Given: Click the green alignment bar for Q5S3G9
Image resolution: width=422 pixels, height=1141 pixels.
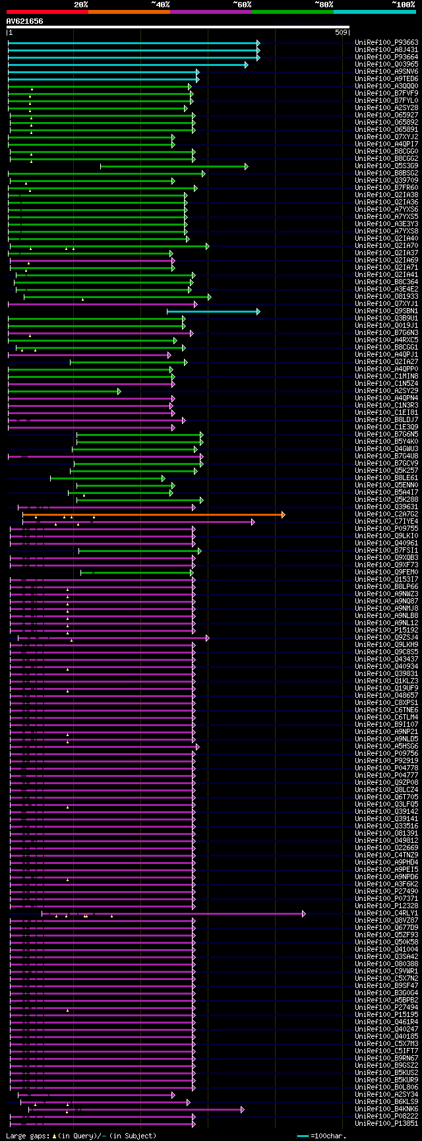Looking at the screenshot, I should pos(174,166).
